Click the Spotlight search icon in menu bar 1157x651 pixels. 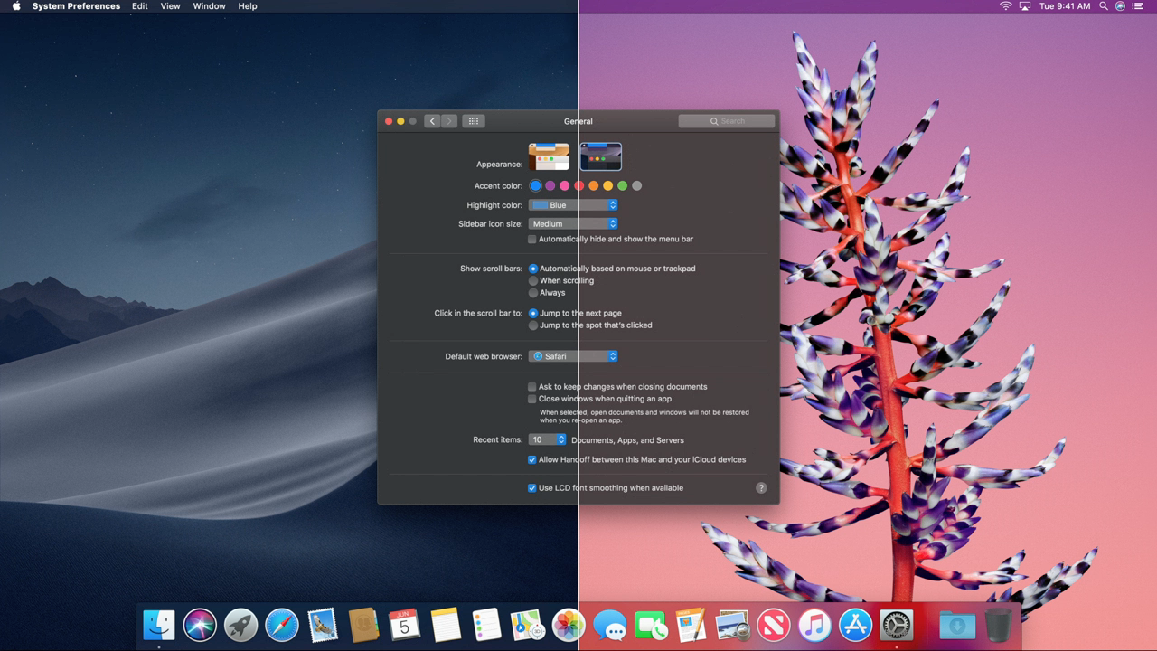[1103, 6]
